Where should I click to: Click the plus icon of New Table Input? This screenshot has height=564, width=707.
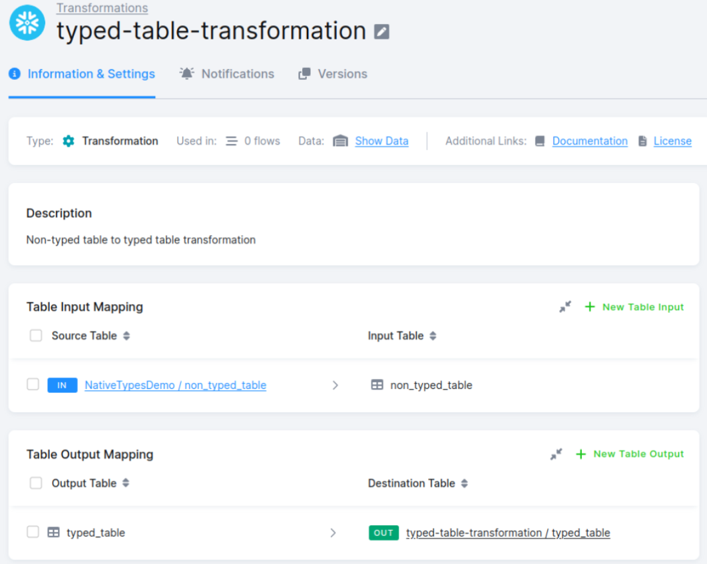pos(590,307)
